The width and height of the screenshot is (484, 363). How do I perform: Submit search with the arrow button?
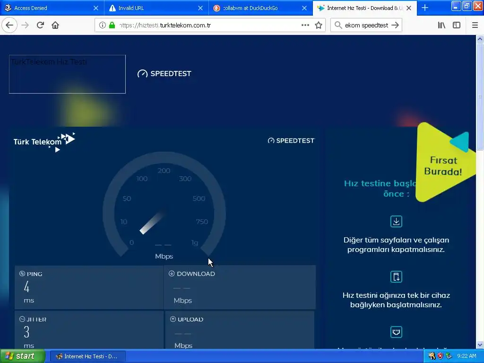click(x=395, y=26)
